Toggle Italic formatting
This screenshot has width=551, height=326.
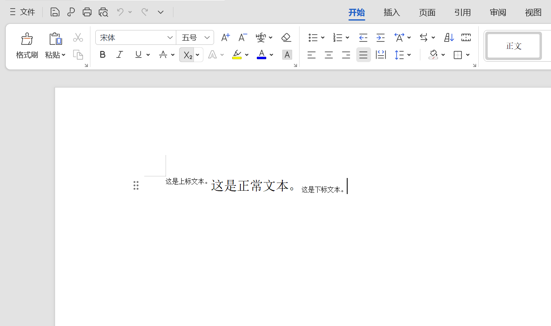coord(120,55)
